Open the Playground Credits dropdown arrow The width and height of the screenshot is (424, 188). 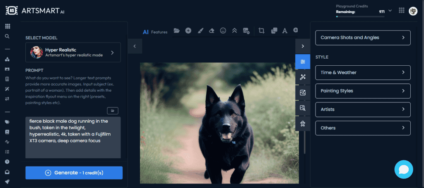coord(390,10)
